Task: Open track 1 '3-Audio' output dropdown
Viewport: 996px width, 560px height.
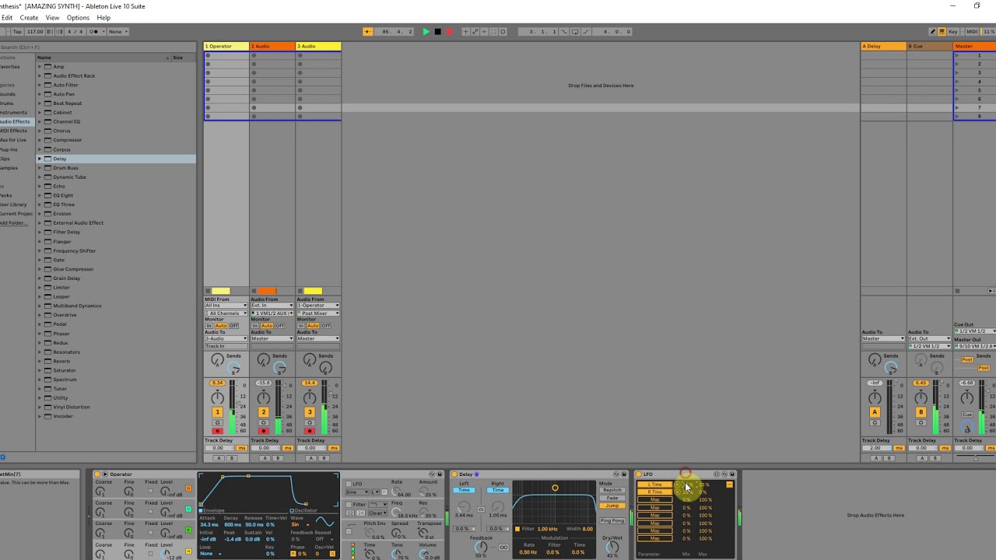Action: click(x=226, y=338)
